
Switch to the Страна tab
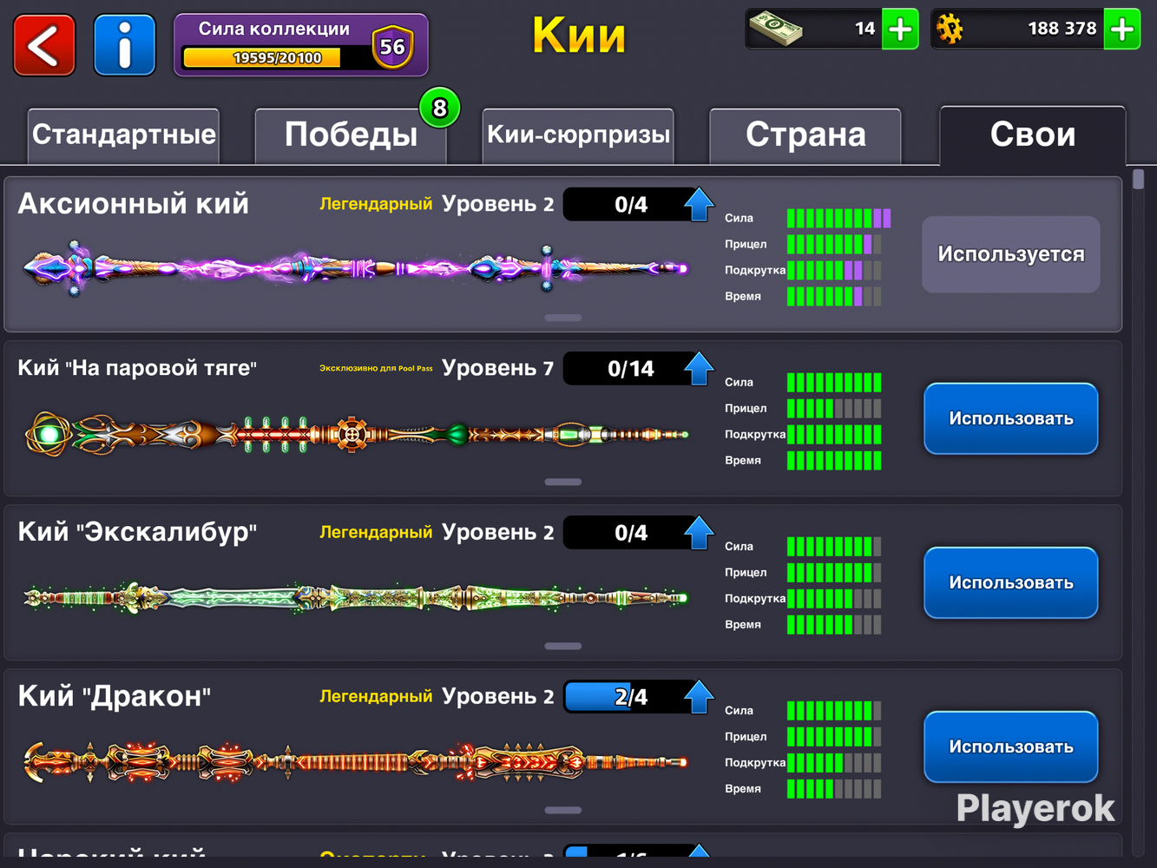(805, 135)
